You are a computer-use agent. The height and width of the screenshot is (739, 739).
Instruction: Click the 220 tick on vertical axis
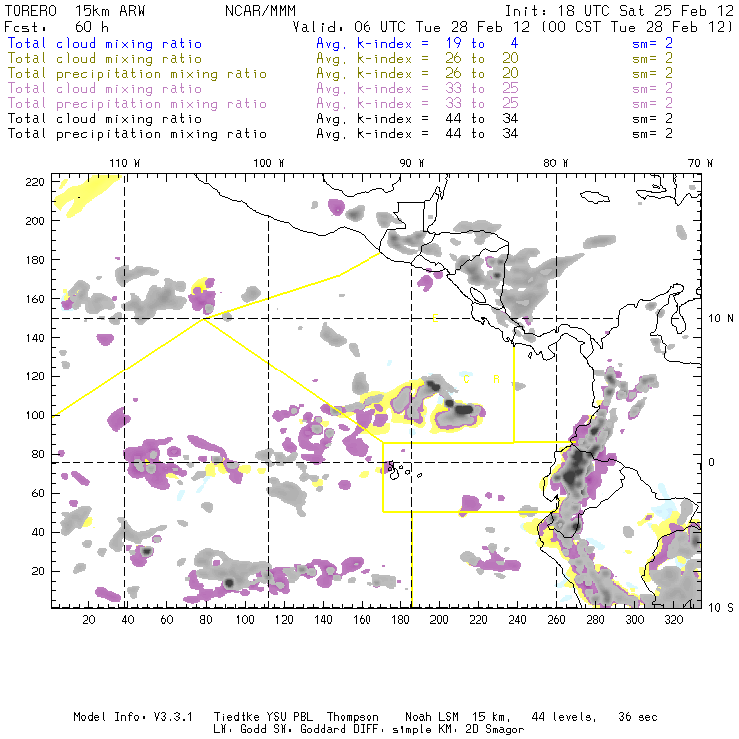pos(36,181)
